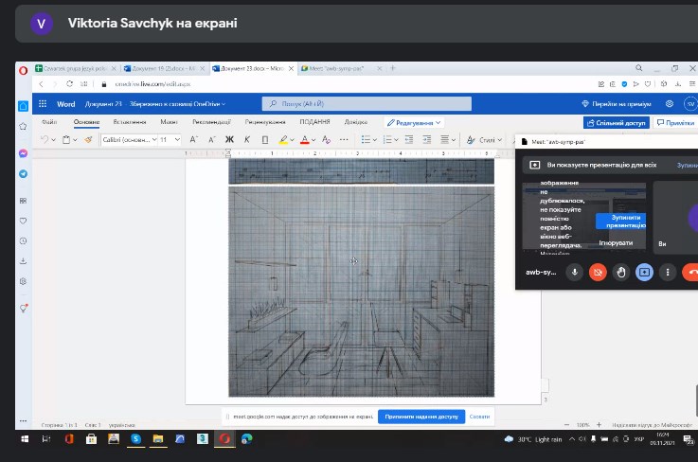
Task: Open Opera sidebar history clock
Action: [23, 240]
